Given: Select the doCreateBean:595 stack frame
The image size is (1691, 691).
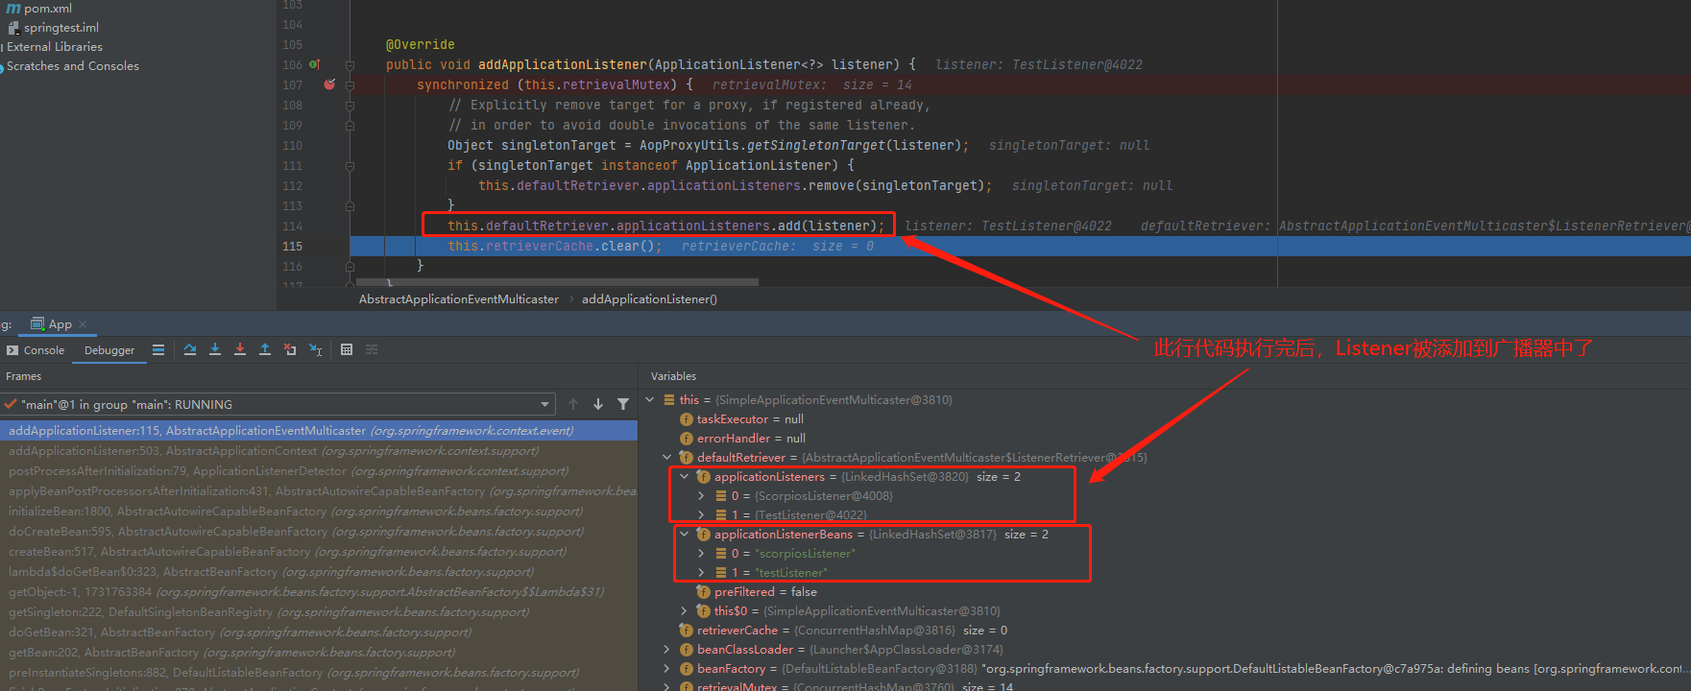Looking at the screenshot, I should click(x=319, y=532).
